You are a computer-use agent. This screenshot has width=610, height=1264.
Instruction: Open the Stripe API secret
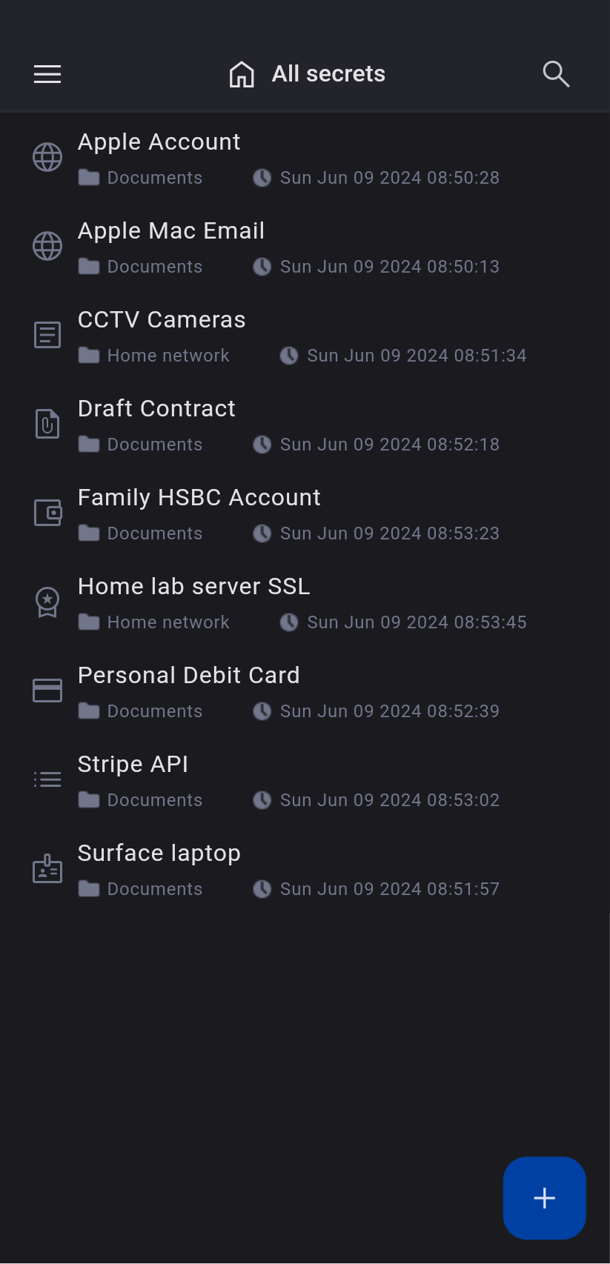[133, 765]
